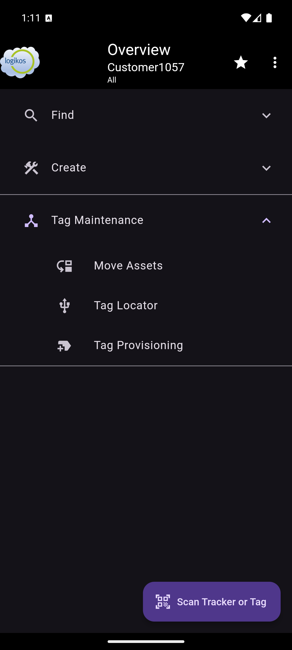Open Tag Provisioning menu item

point(138,345)
